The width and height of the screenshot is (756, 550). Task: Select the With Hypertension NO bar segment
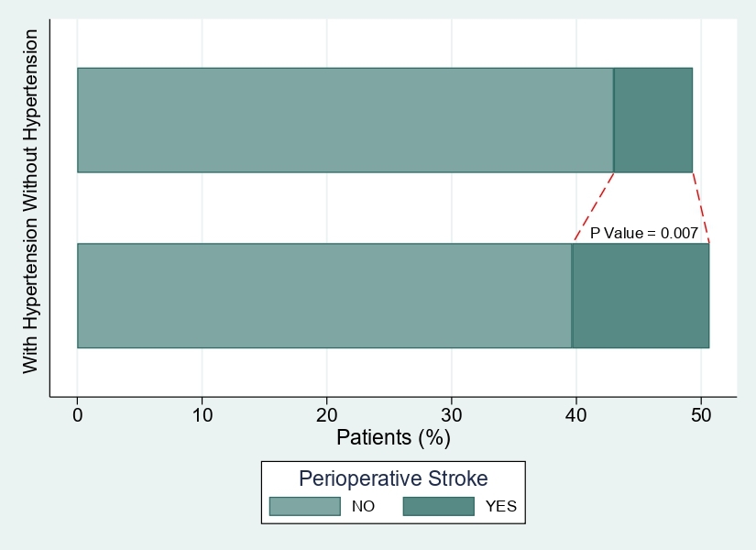click(324, 296)
